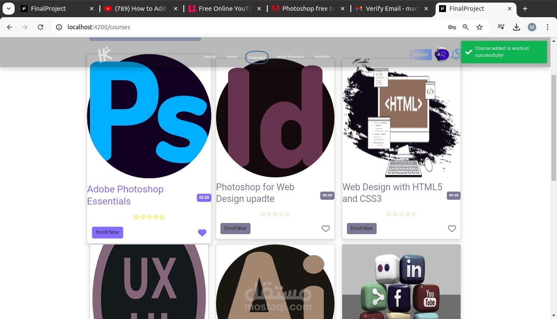Open the tab search dropdown arrow

(x=8, y=9)
